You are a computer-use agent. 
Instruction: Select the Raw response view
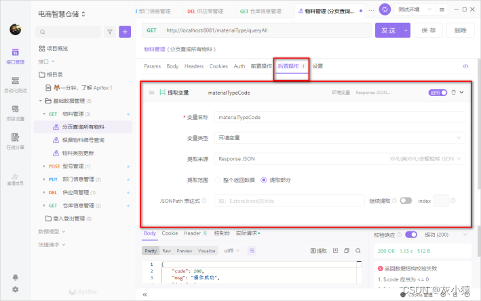167,251
